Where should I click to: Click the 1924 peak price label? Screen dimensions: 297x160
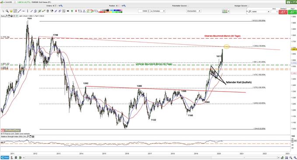click(x=29, y=18)
